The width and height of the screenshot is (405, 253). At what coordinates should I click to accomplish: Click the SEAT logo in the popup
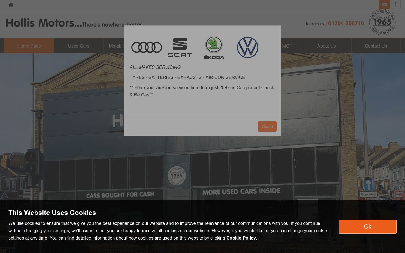tap(180, 47)
